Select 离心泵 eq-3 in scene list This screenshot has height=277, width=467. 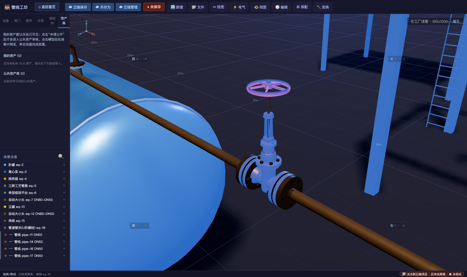click(35, 172)
